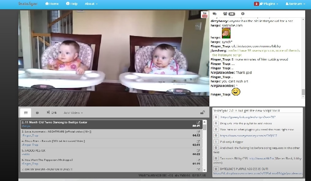Vote for Drag urls into playlist option
311x181 pixels.
[216, 123]
